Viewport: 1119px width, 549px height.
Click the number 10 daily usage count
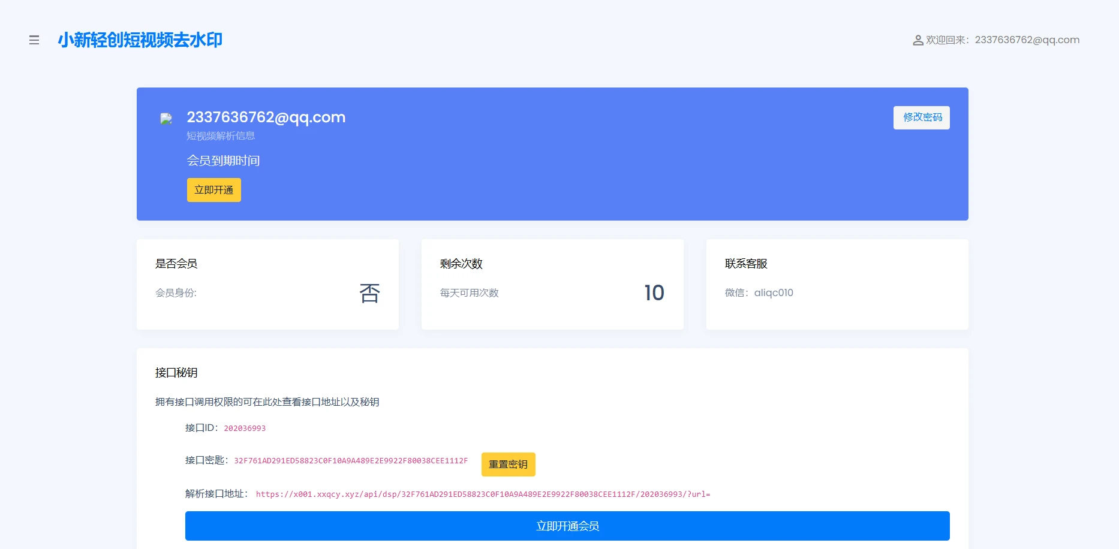(654, 293)
